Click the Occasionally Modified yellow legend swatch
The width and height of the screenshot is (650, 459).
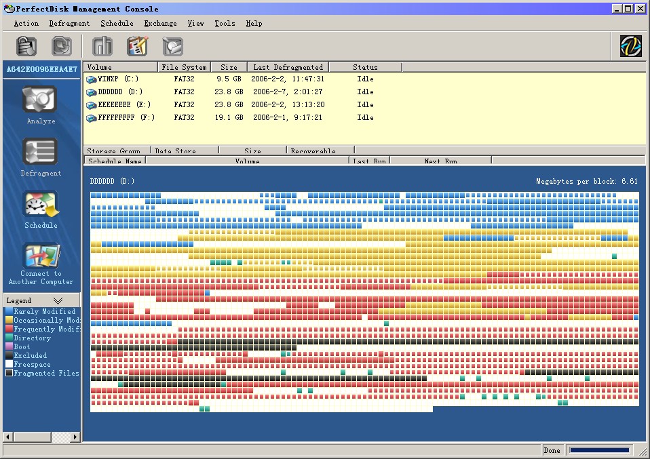[x=9, y=320]
